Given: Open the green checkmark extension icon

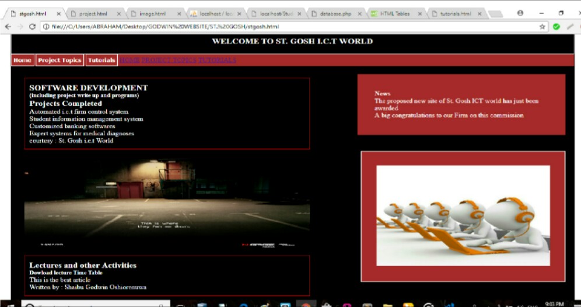Looking at the screenshot, I should [x=556, y=27].
